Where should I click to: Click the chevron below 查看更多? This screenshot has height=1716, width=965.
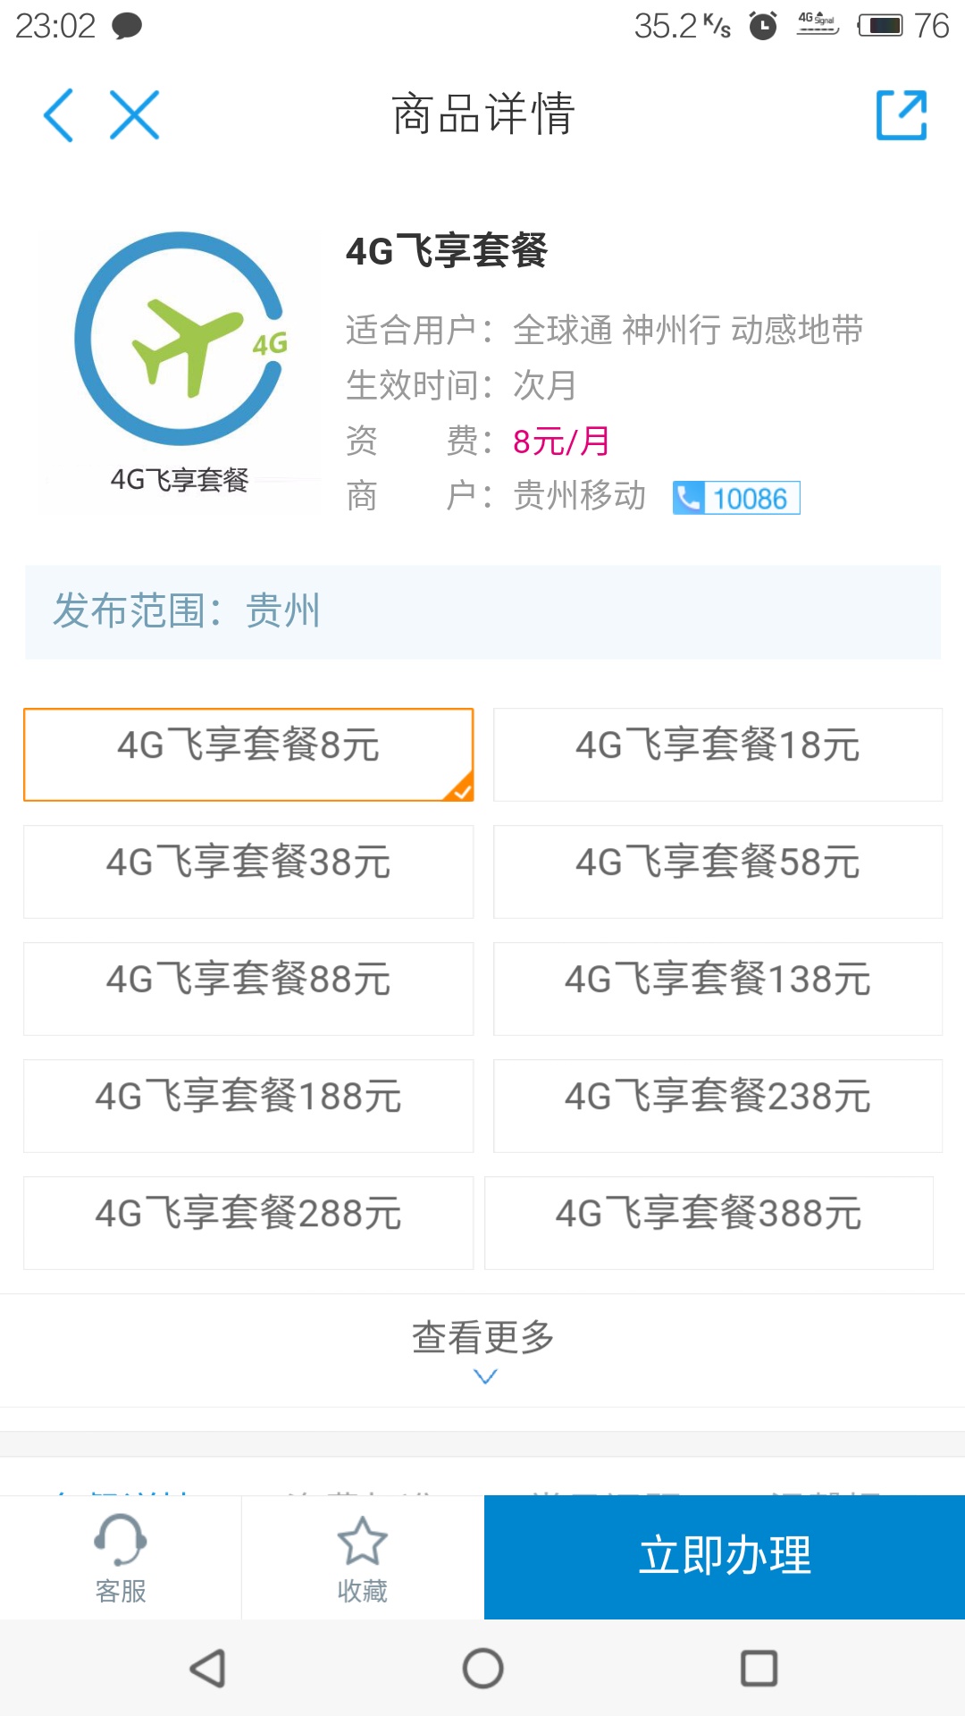484,1377
